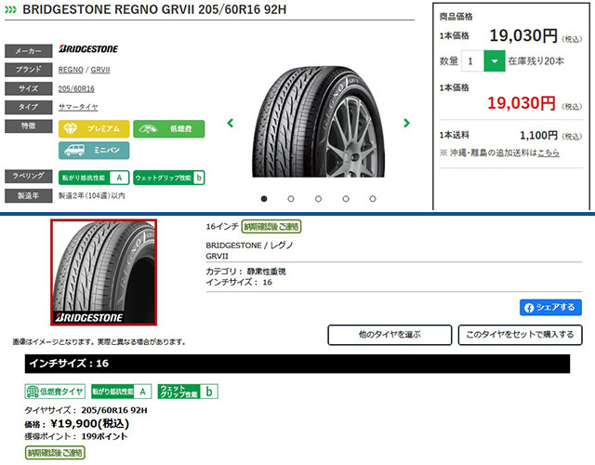Viewport: 595px width, 465px height.
Task: Select the fourth carousel dot
Action: pos(346,198)
